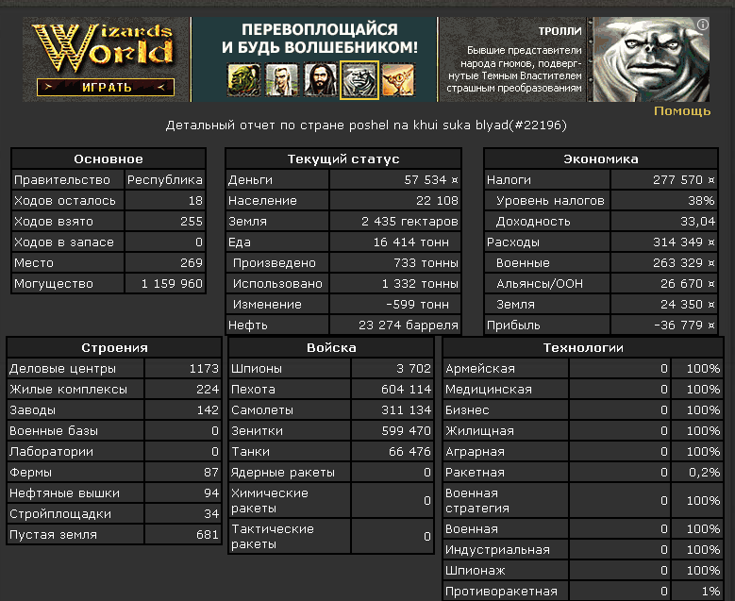Click Зенитки value 599 470
Screen dimensions: 735x601
click(x=406, y=431)
